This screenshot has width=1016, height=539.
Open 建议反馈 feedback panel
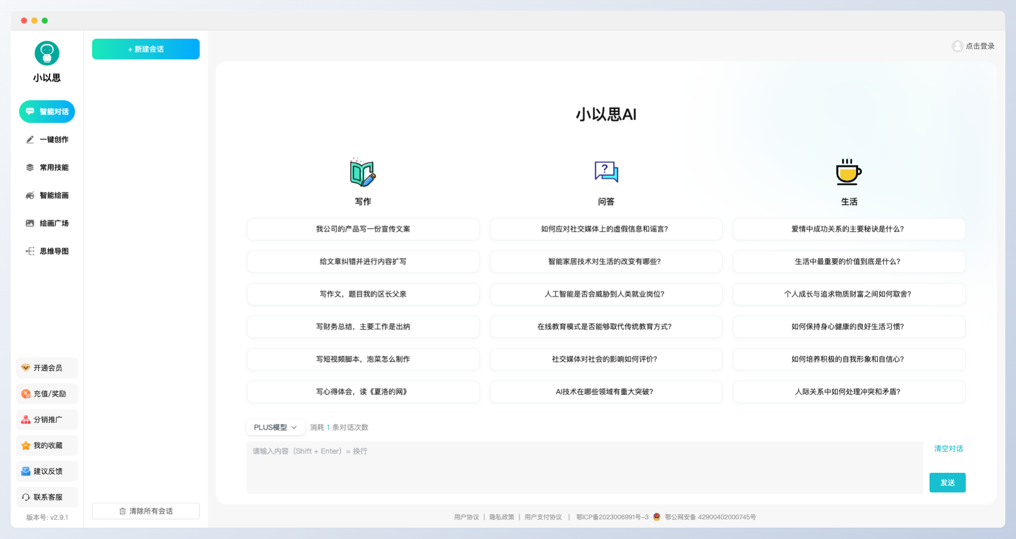pos(47,471)
